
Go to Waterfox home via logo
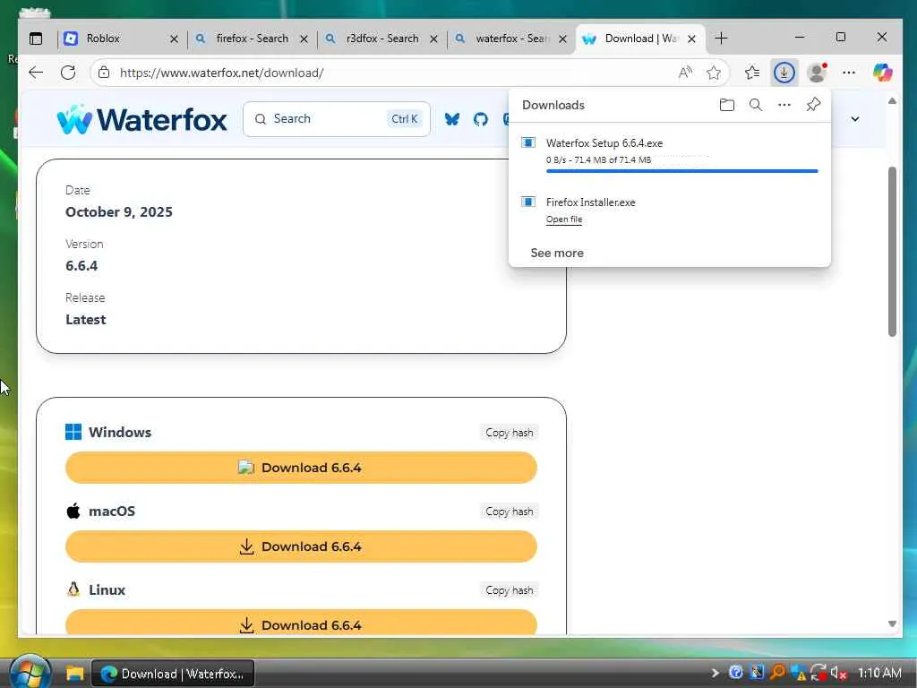pyautogui.click(x=141, y=119)
